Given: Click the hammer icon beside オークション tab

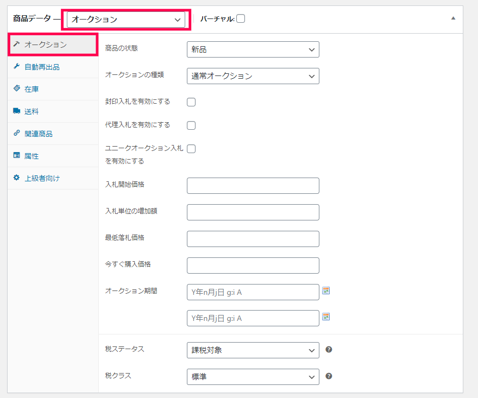Looking at the screenshot, I should [16, 44].
